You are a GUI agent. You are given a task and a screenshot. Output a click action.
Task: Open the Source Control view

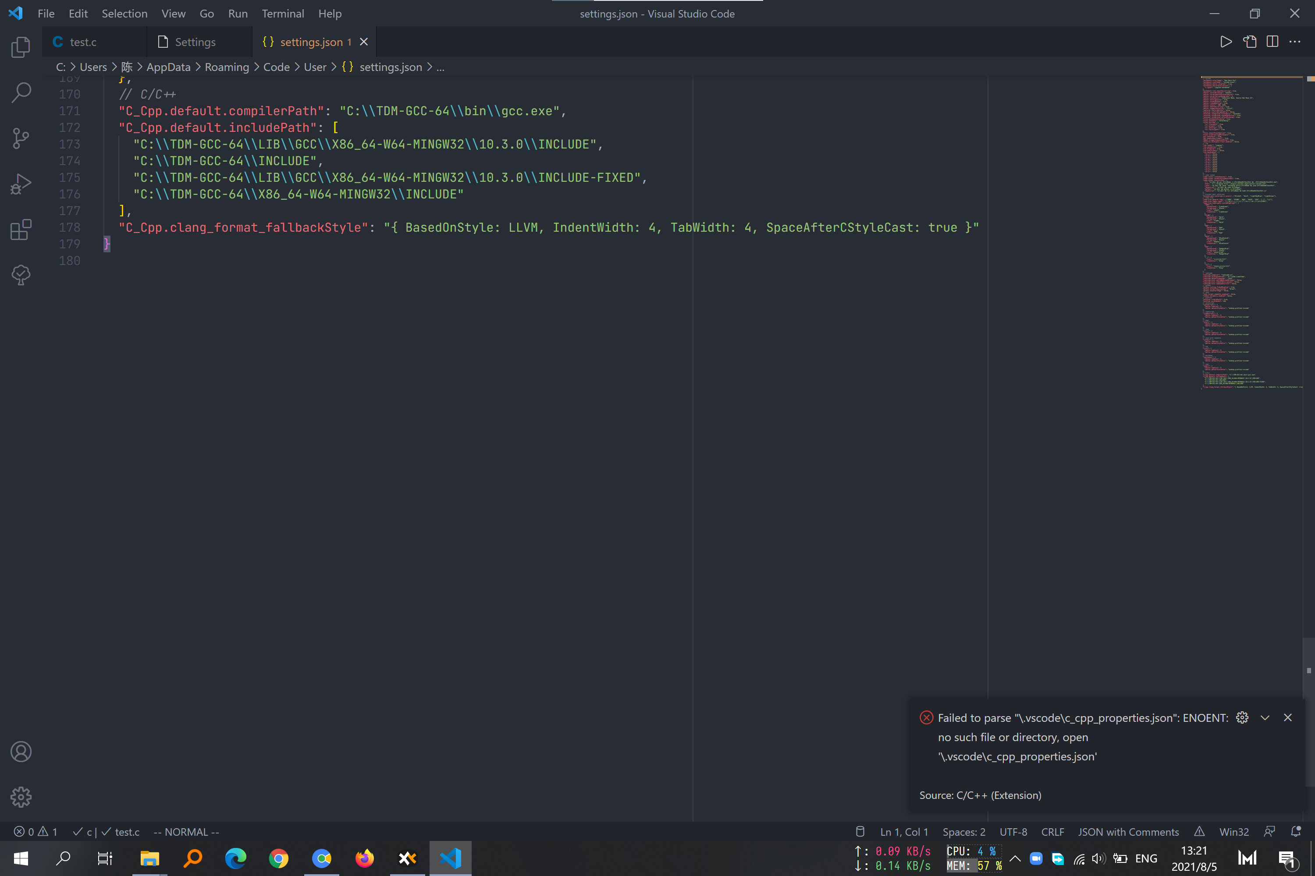pyautogui.click(x=21, y=138)
